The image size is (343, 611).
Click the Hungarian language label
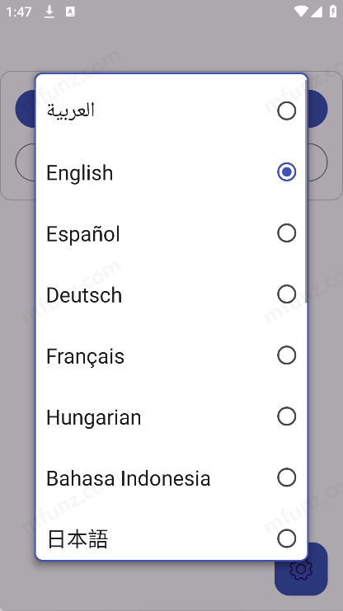[x=93, y=418]
